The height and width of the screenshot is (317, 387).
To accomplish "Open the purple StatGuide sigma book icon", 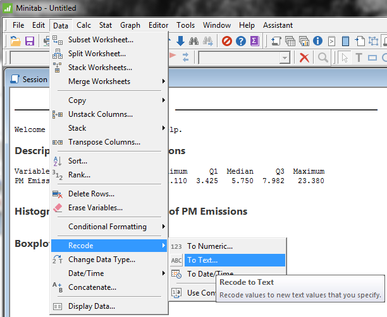I will pyautogui.click(x=255, y=41).
